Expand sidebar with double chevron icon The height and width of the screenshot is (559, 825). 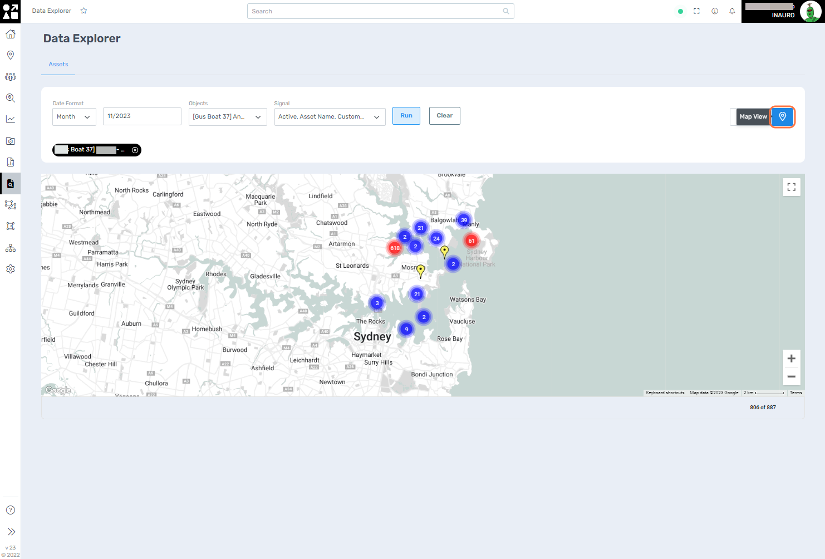click(11, 532)
